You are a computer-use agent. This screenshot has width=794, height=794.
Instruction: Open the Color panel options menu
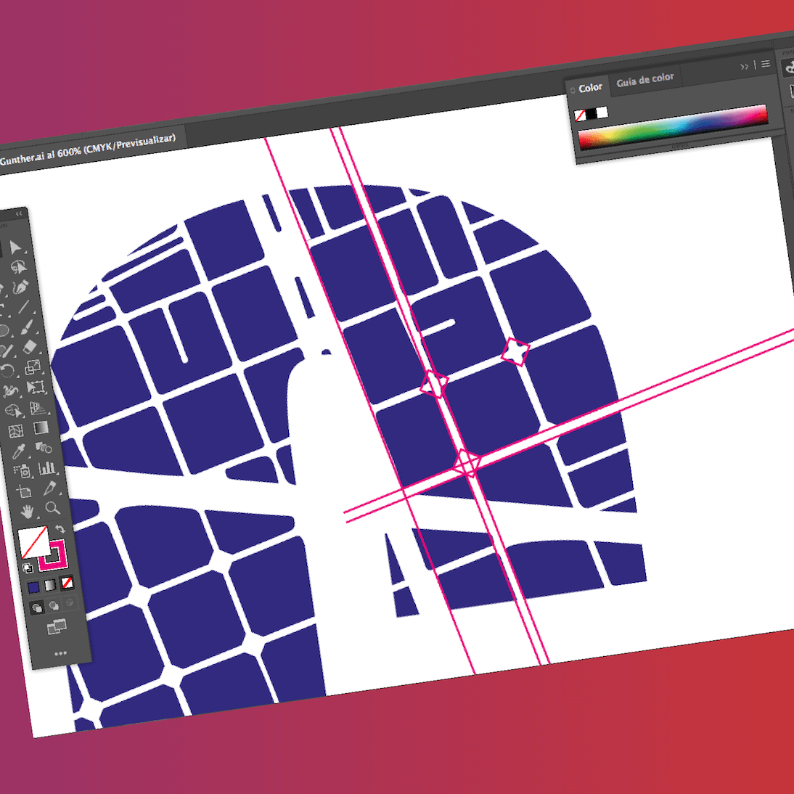point(766,64)
